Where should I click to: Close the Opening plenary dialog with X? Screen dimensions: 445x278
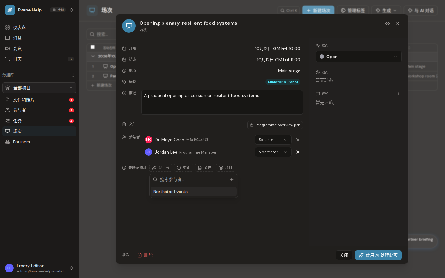(x=397, y=23)
